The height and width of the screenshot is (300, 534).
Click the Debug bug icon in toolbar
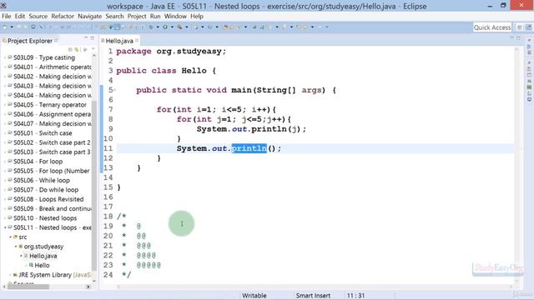(x=150, y=27)
